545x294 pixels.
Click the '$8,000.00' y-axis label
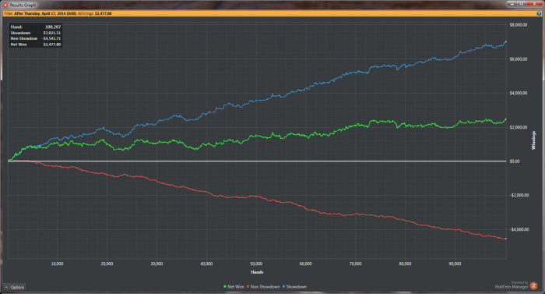coord(519,25)
